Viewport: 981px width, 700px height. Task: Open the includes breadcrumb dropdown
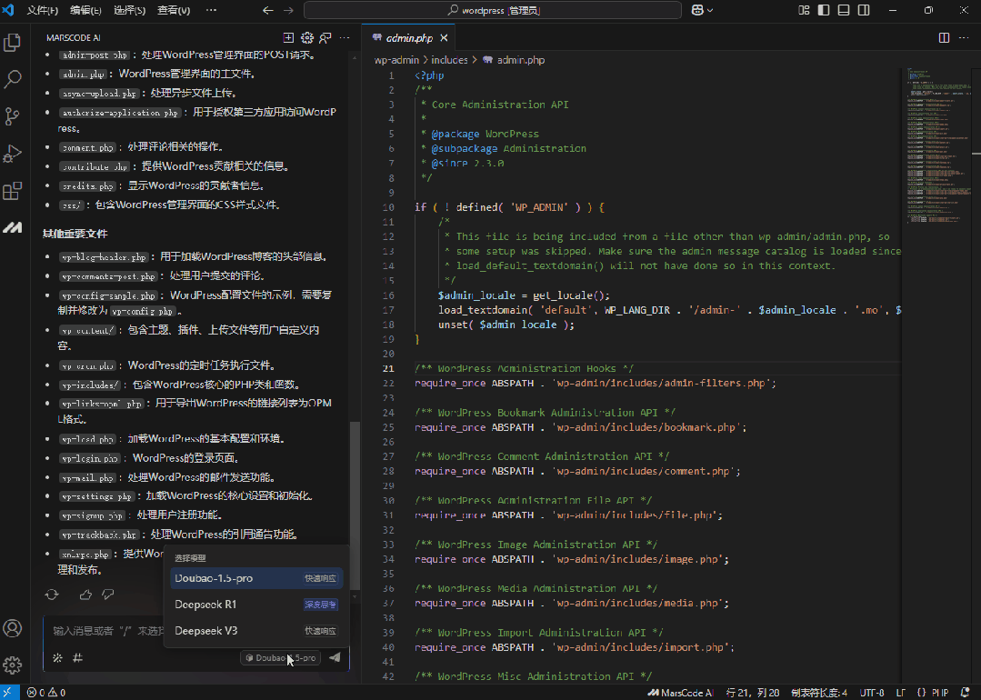click(449, 60)
